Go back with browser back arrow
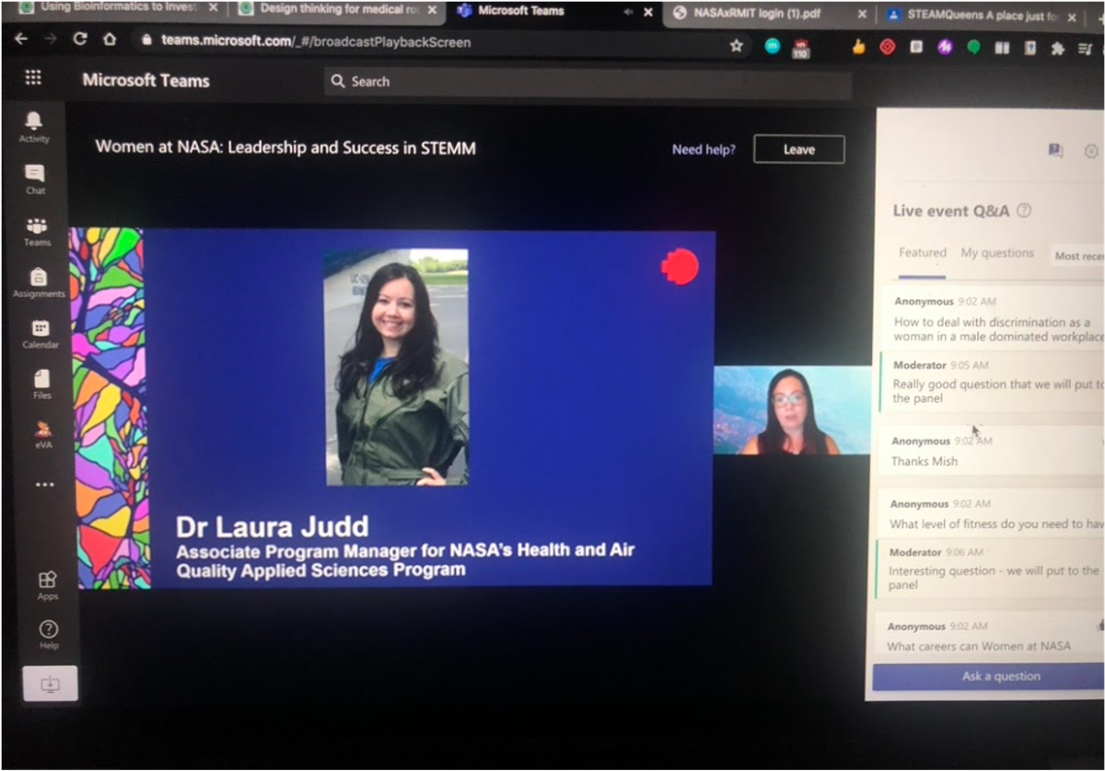Viewport: 1105px width, 771px height. pos(21,40)
